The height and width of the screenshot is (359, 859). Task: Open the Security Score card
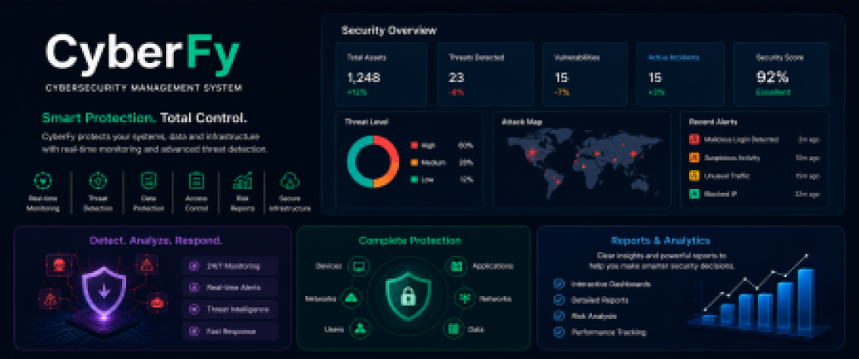coord(781,74)
